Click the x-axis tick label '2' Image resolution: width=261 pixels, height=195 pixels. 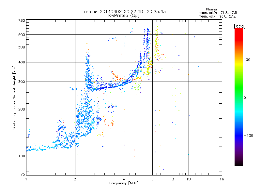pyautogui.click(x=75, y=179)
